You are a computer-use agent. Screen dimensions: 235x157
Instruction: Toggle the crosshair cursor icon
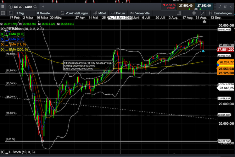tap(202, 13)
